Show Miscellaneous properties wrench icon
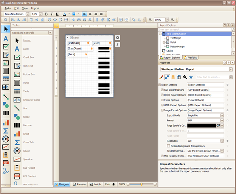This screenshot has width=236, height=194. click(x=185, y=77)
